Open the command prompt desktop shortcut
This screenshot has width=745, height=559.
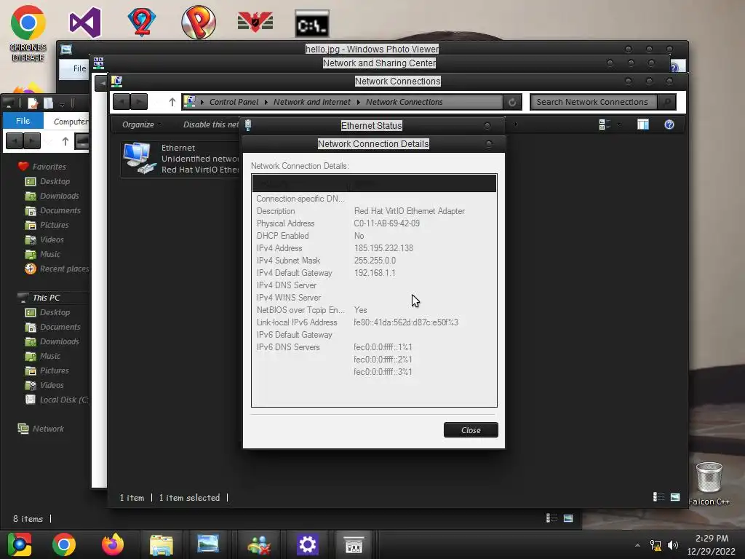[311, 23]
